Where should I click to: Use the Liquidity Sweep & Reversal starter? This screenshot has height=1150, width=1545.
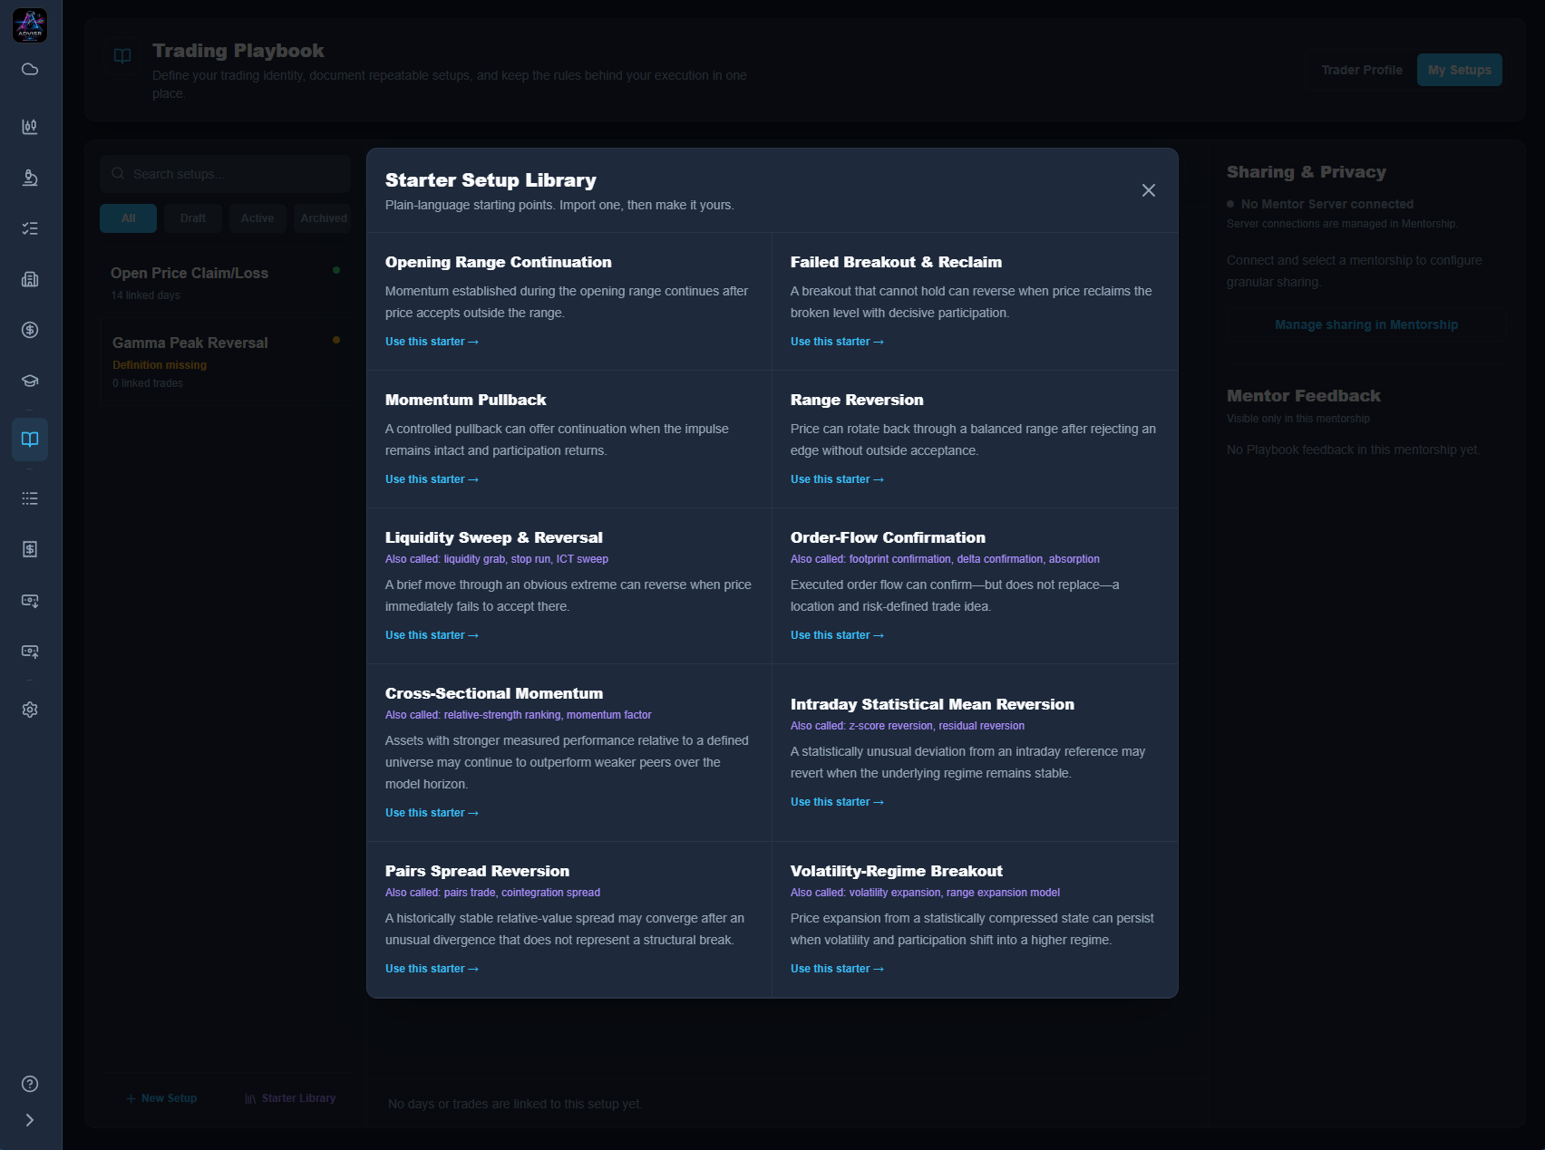click(432, 635)
